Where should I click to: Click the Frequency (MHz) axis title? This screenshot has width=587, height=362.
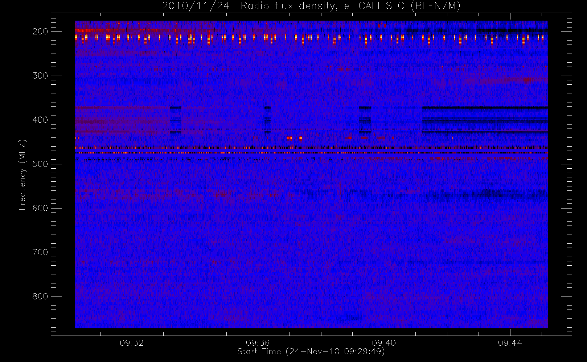[x=22, y=174]
